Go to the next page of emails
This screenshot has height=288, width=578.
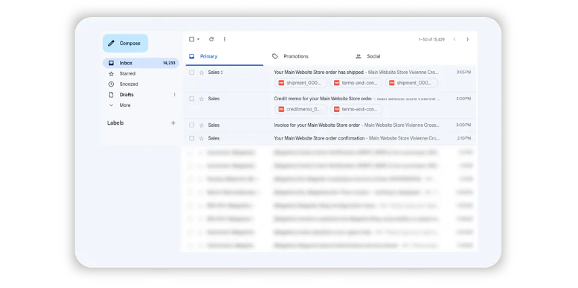click(x=468, y=39)
